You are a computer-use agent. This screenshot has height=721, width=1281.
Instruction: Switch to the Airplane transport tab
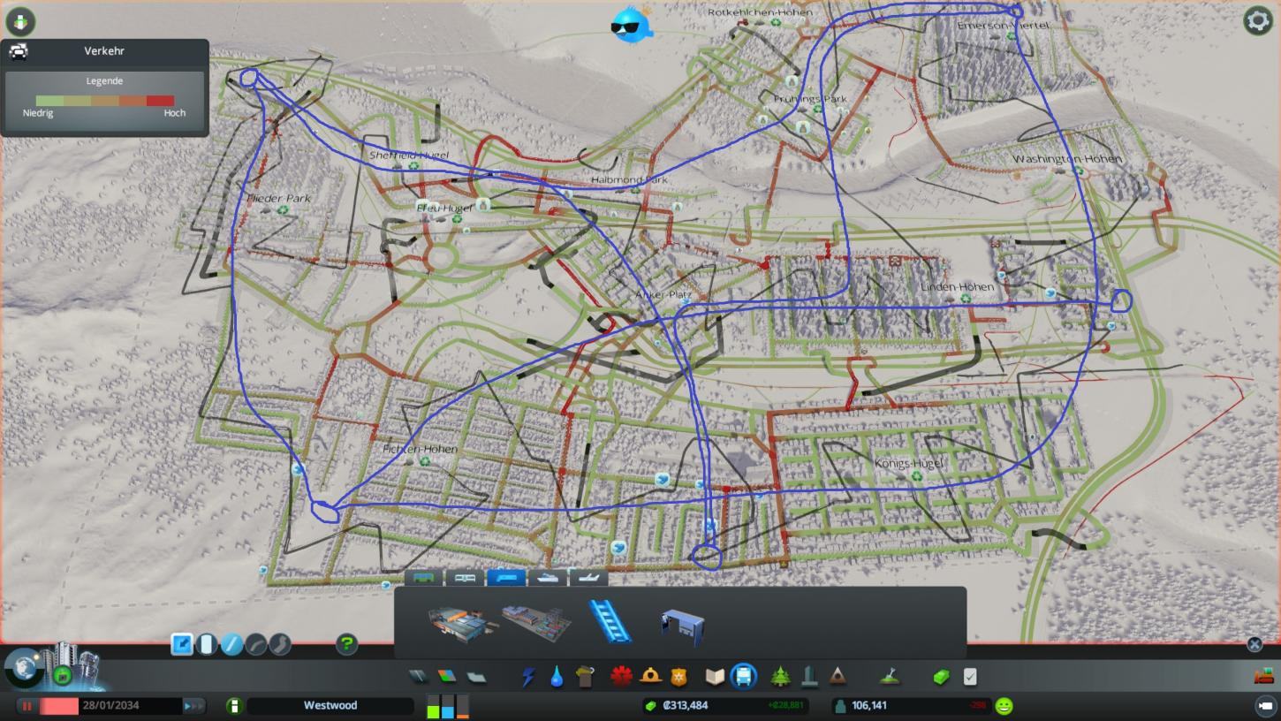589,578
